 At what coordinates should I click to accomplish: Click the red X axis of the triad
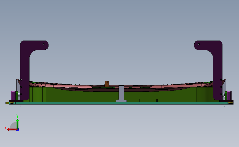12,129
